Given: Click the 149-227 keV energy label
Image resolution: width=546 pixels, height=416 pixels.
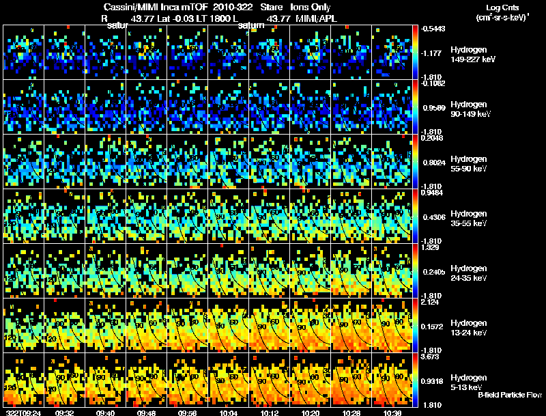Looking at the screenshot, I should point(473,59).
